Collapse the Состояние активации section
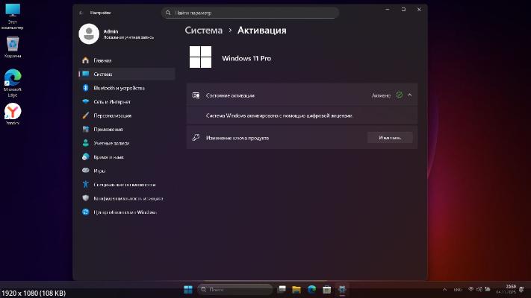 (410, 95)
